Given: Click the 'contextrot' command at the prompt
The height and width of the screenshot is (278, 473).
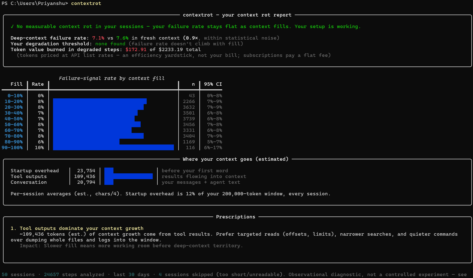Looking at the screenshot, I should pyautogui.click(x=86, y=3).
